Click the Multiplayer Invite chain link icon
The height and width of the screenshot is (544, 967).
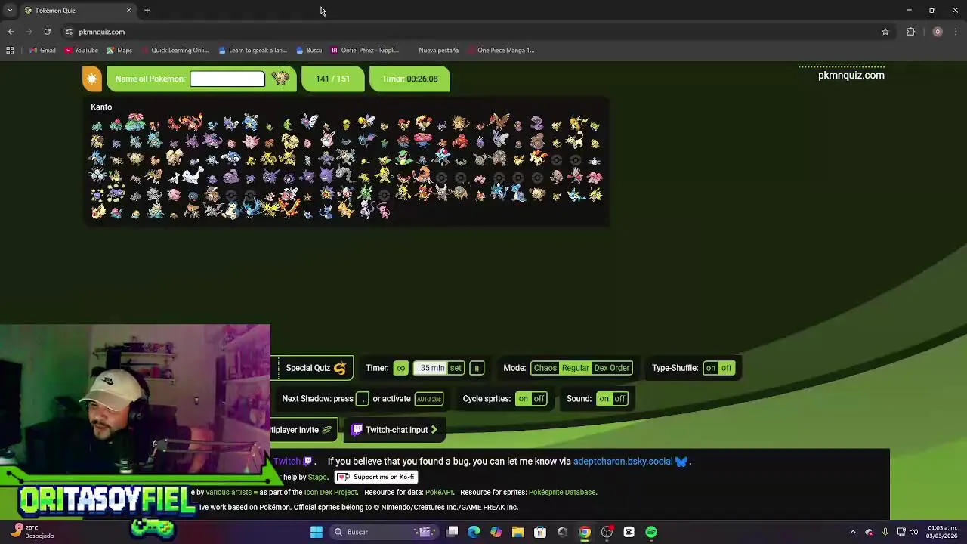pyautogui.click(x=326, y=430)
